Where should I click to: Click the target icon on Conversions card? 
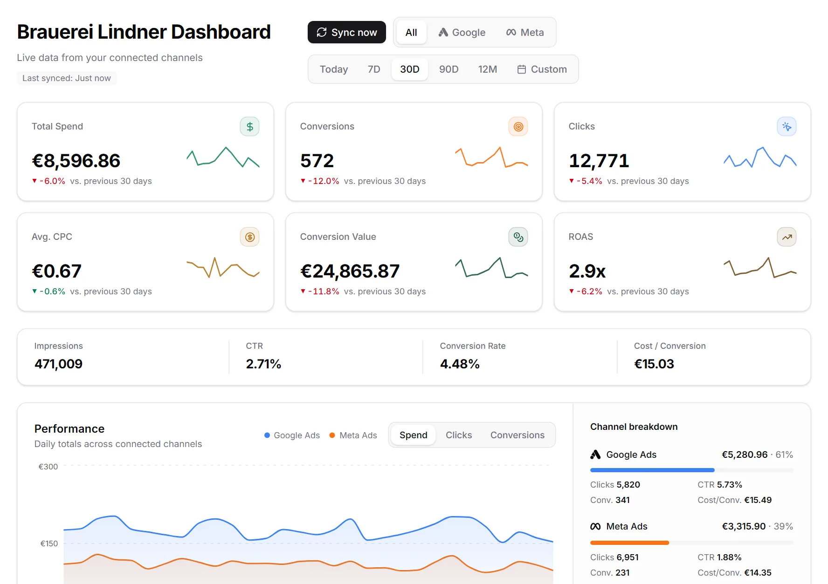tap(518, 127)
